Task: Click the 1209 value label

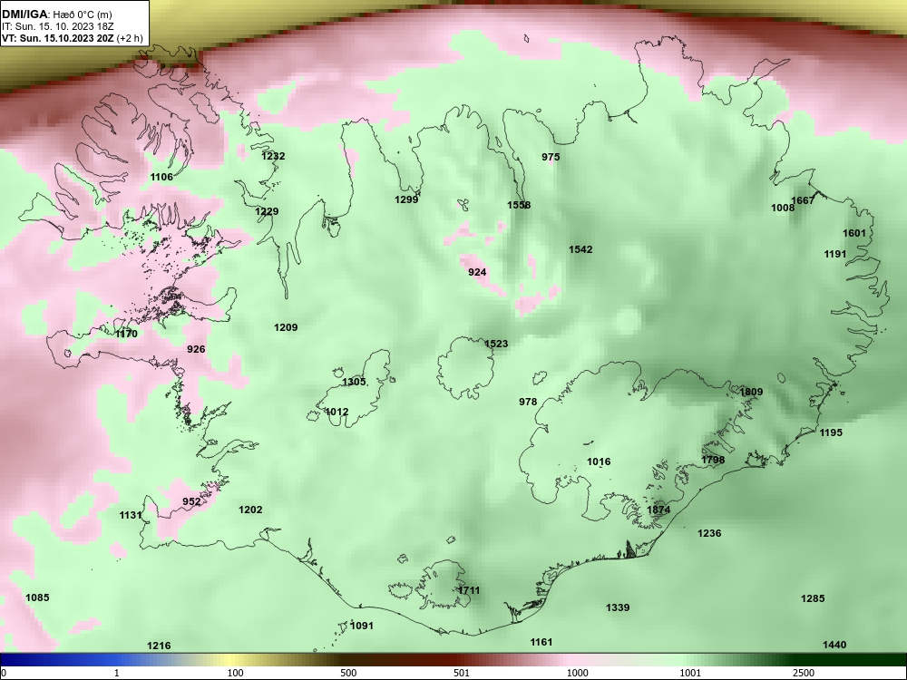Action: 286,328
